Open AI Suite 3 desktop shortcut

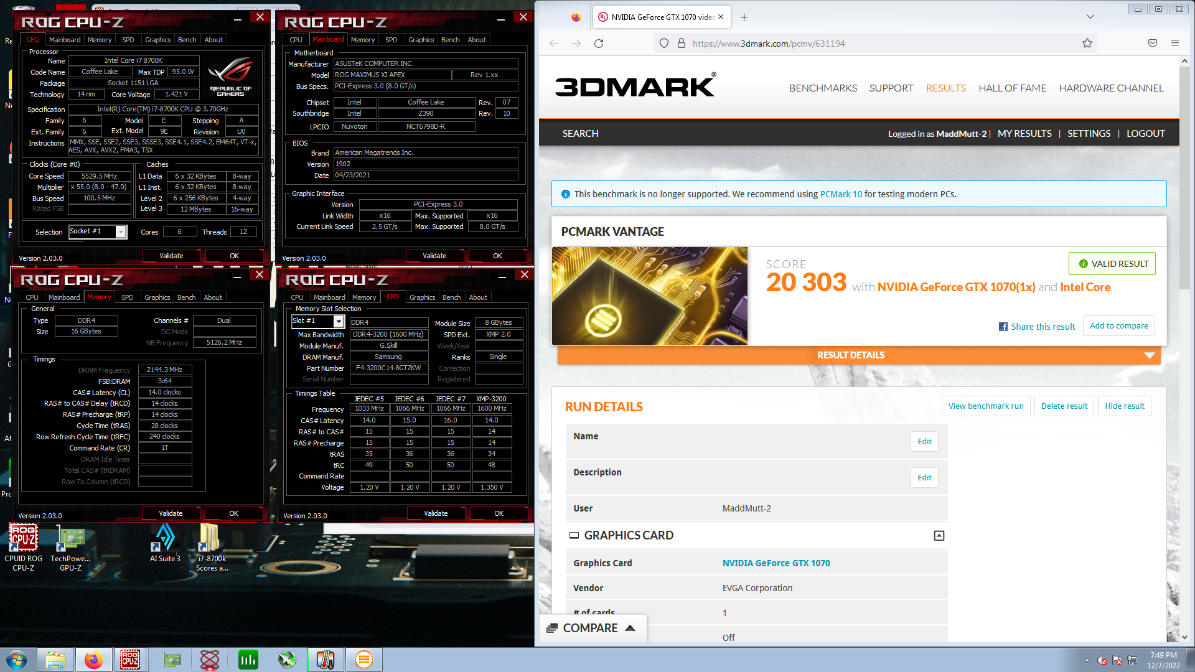coord(165,543)
